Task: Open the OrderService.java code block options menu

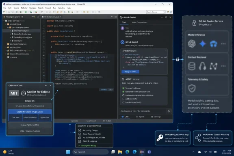Action: click(166, 51)
